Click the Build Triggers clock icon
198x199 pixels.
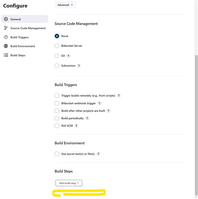(x=6, y=37)
